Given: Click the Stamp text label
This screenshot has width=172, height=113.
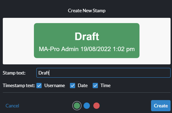Looking at the screenshot, I should (14, 73).
